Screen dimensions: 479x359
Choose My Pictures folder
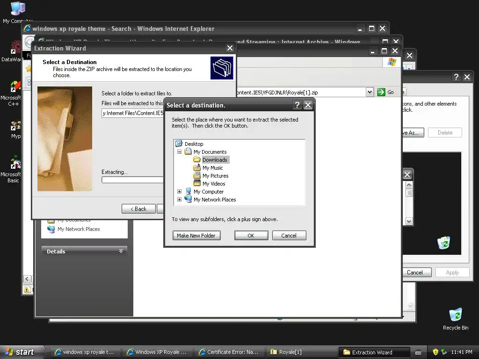click(215, 176)
